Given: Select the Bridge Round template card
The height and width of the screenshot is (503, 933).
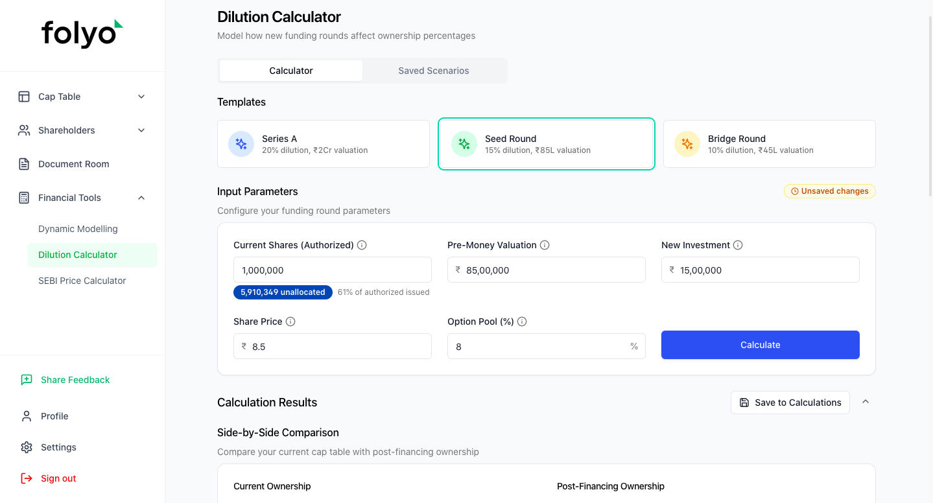Looking at the screenshot, I should click(x=770, y=144).
